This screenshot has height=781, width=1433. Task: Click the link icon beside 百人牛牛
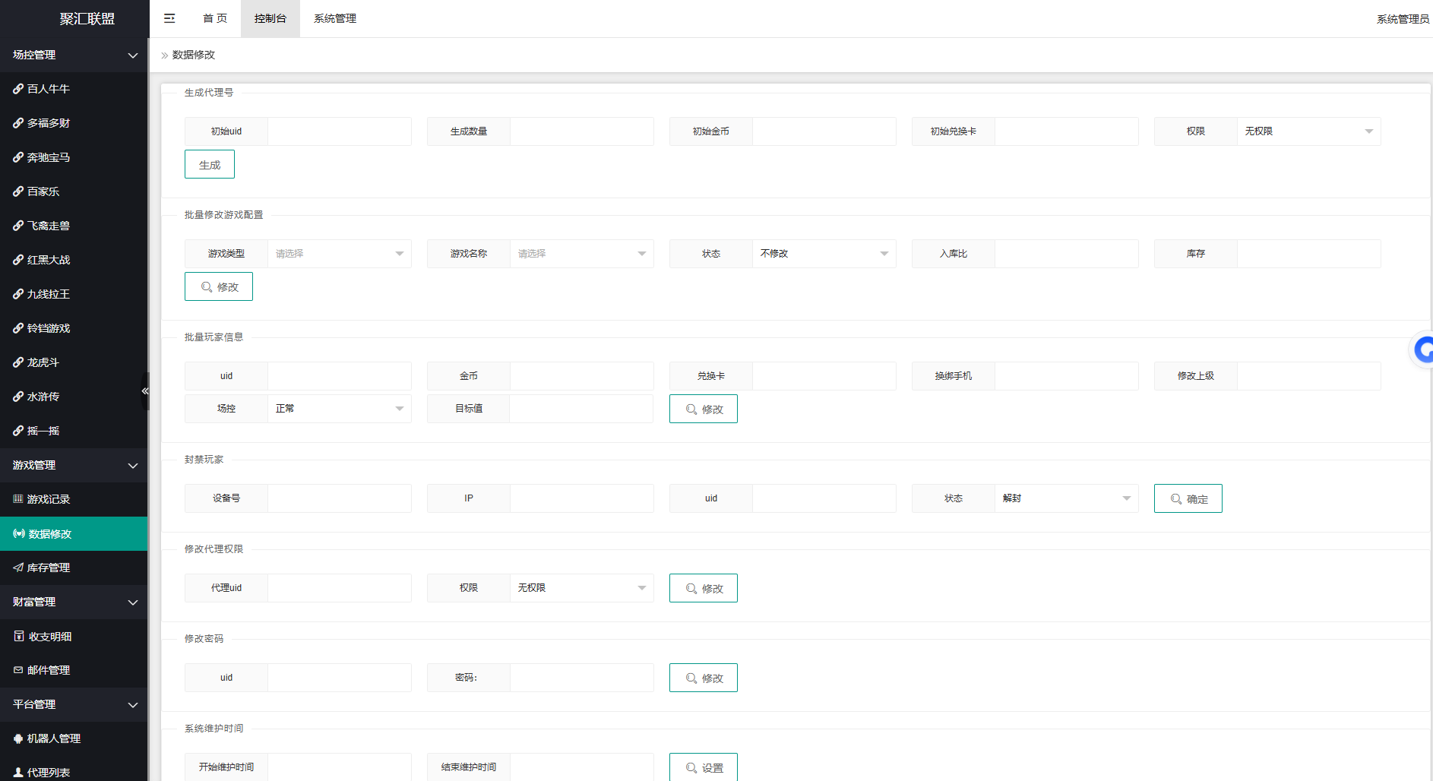18,89
